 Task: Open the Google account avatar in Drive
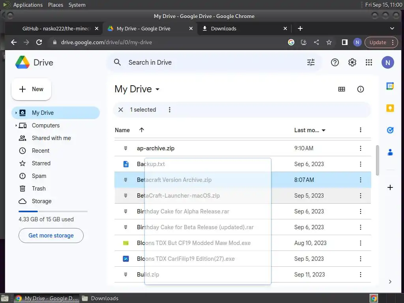(x=387, y=62)
